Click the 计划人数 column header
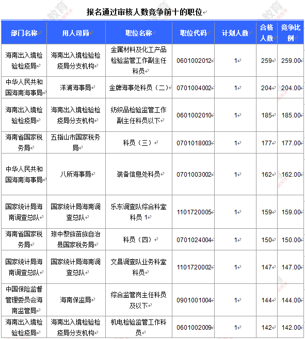This screenshot has height=339, width=305. coord(235,33)
